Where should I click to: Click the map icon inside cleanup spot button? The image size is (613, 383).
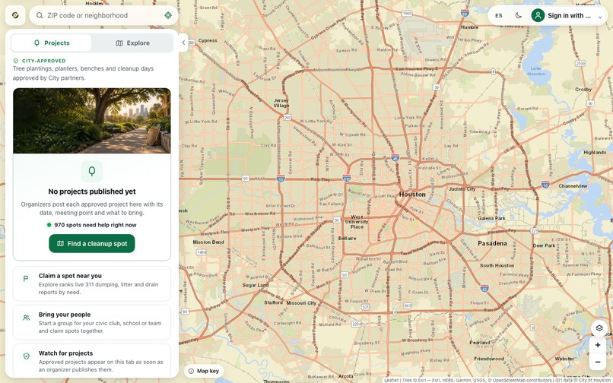click(61, 243)
